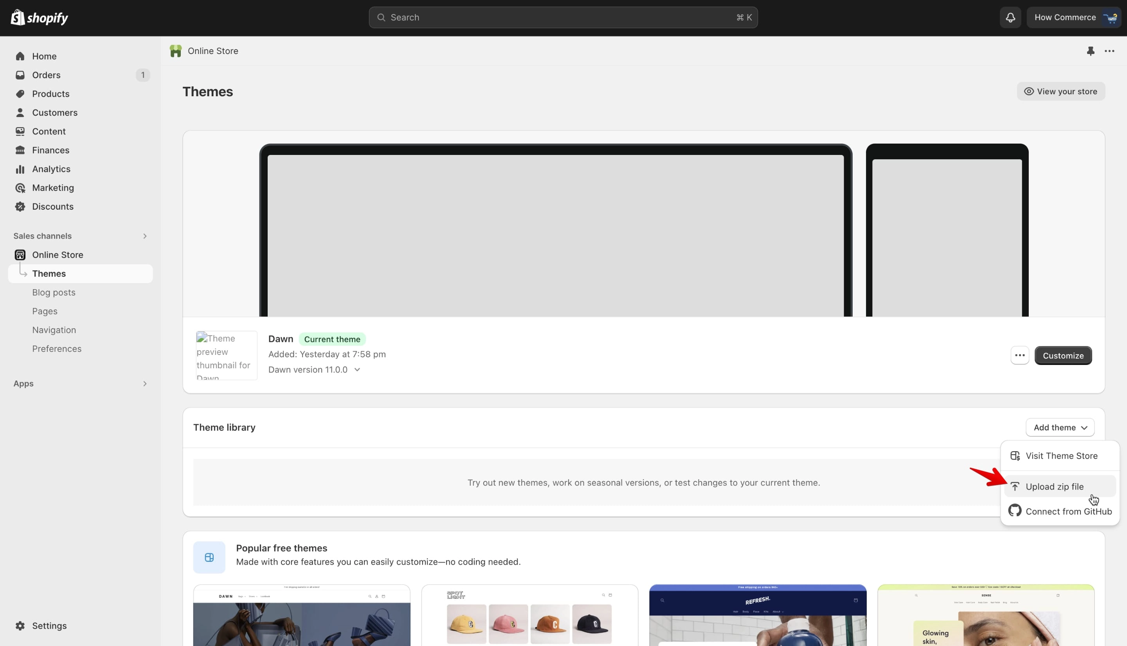Select the Refresh theme card
Image resolution: width=1127 pixels, height=646 pixels.
coord(758,615)
